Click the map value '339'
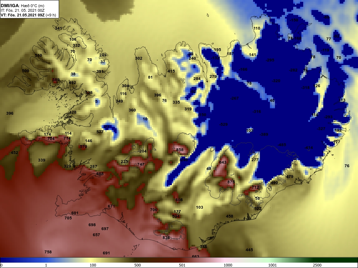Image resolution: width=358 pixels, height=268 pixels. 42,160
